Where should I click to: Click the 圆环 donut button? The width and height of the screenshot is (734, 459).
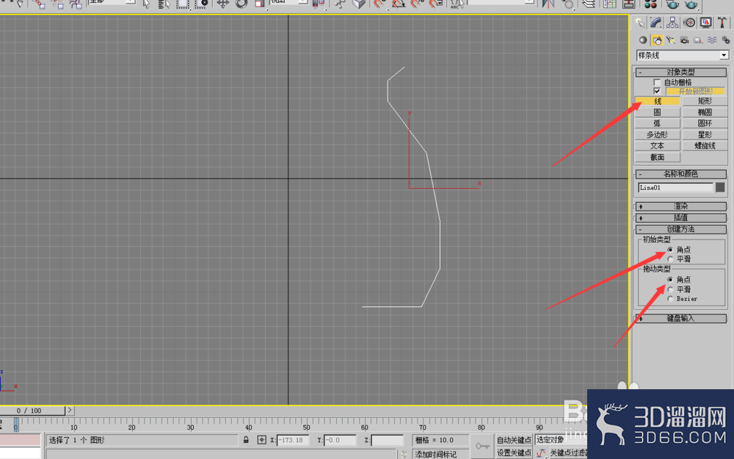pos(705,123)
